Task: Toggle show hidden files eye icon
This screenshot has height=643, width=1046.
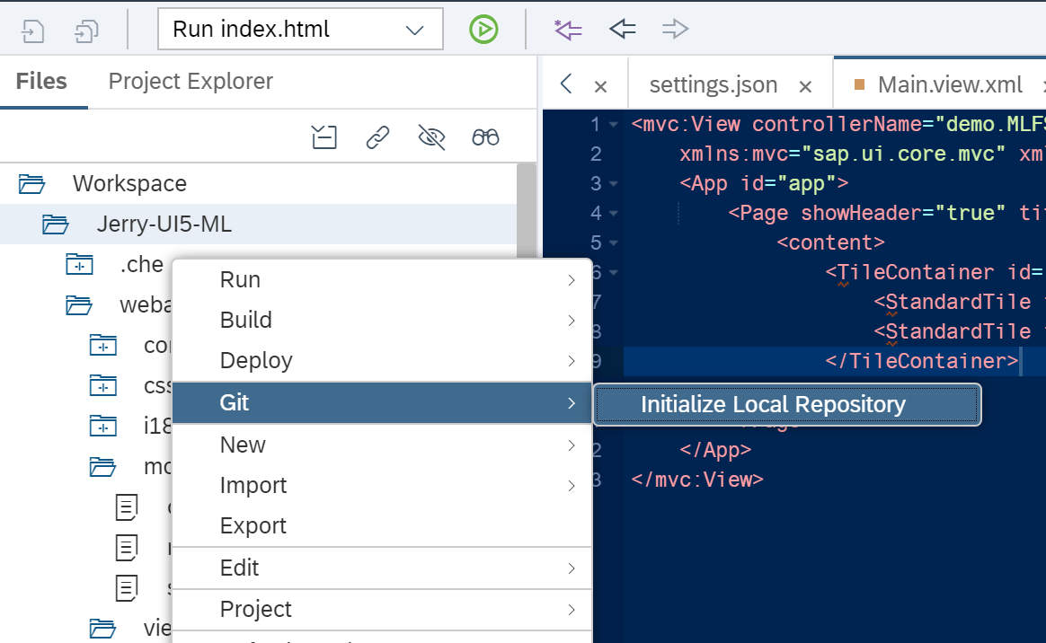Action: coord(431,137)
